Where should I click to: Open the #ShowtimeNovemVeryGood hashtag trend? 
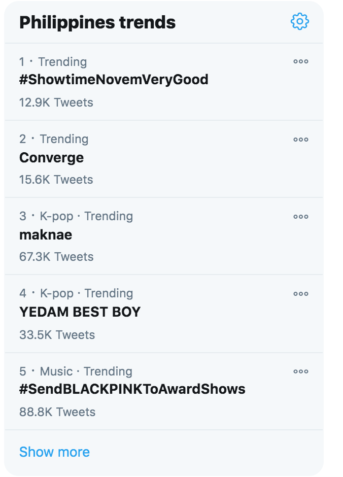point(114,80)
